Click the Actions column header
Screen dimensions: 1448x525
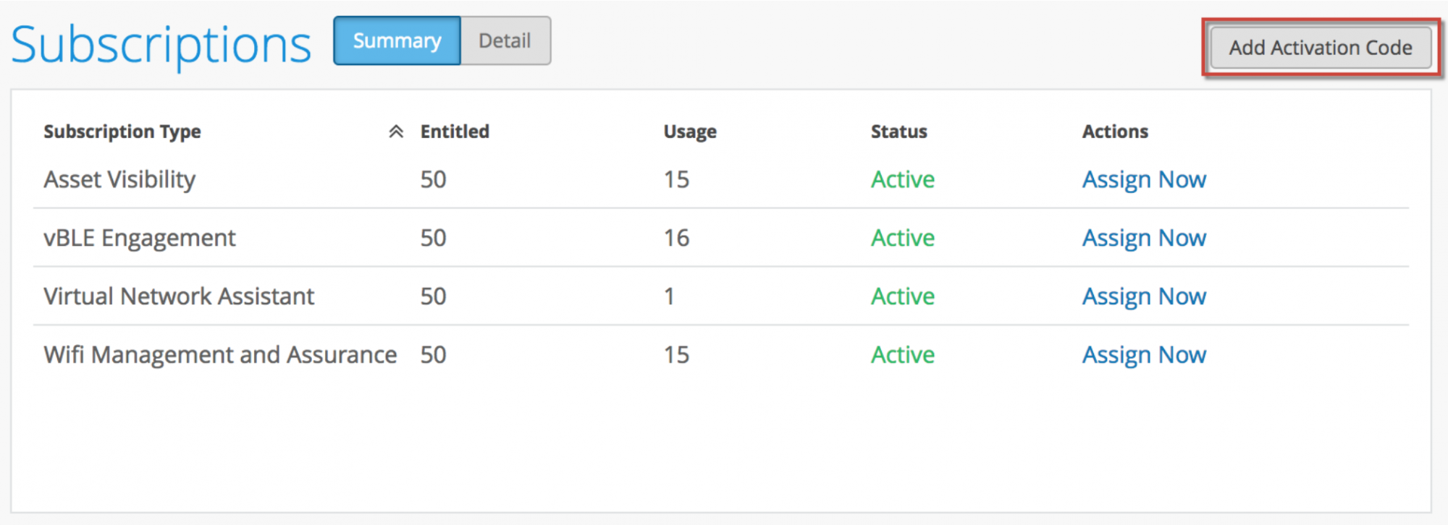coord(1115,132)
